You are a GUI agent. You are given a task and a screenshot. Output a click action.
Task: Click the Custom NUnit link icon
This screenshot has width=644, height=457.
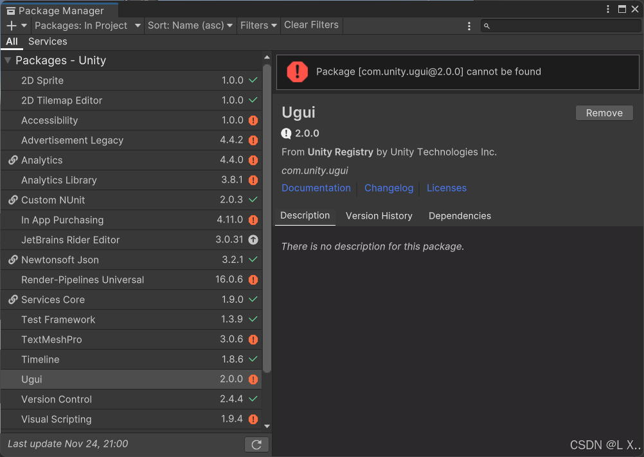[x=13, y=200]
